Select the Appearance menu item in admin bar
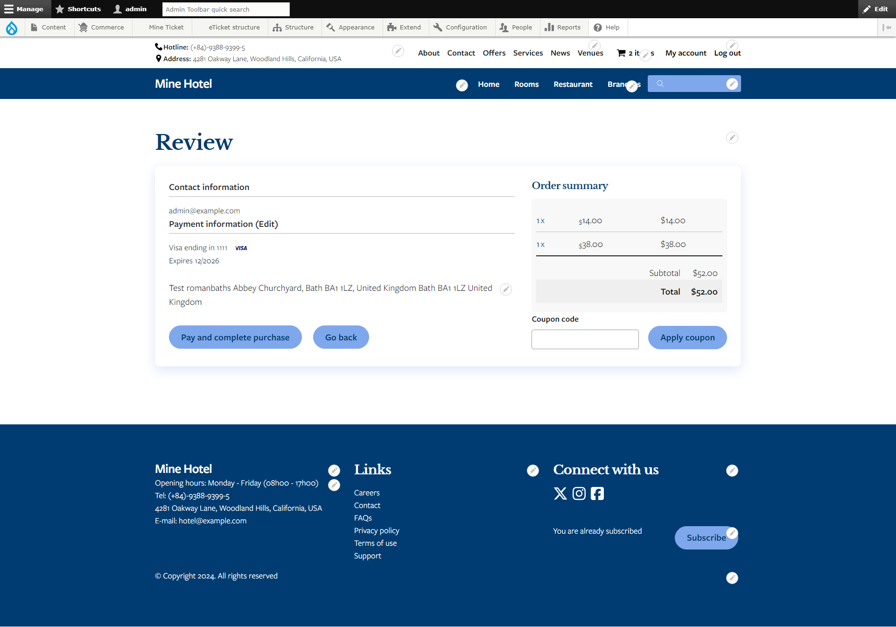 click(x=357, y=27)
